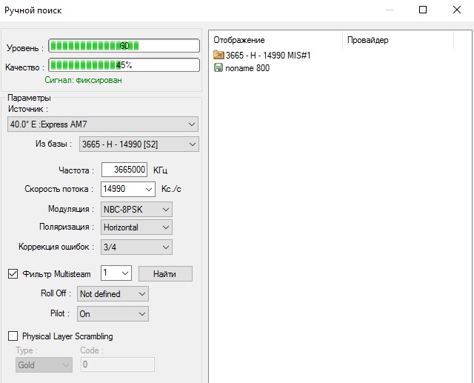
Task: Open the Источник satellite dropdown
Action: click(x=102, y=124)
